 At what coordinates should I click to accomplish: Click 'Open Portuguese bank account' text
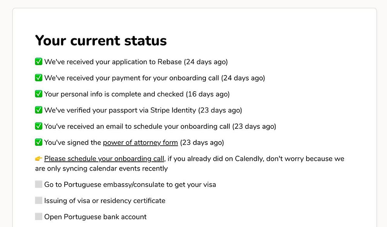coord(95,217)
